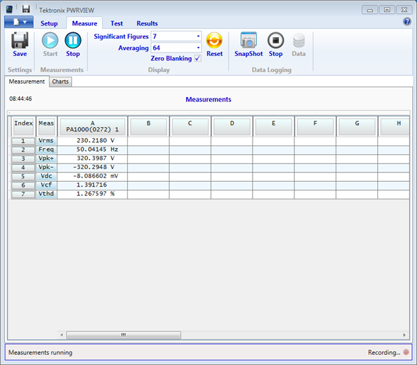Click the title bar floppy disk quick-save icon

26,9
